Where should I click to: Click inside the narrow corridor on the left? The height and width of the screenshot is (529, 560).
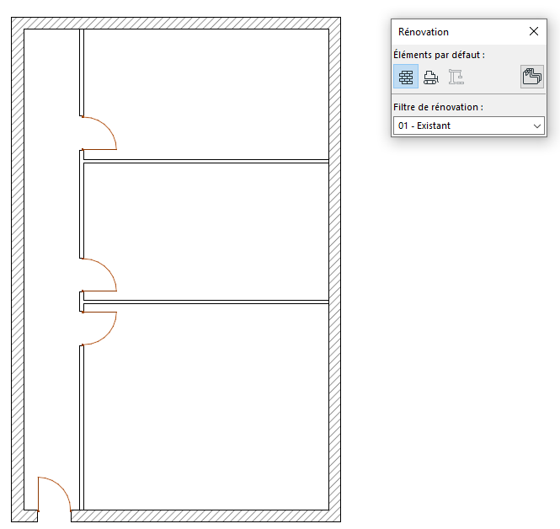(x=51, y=253)
